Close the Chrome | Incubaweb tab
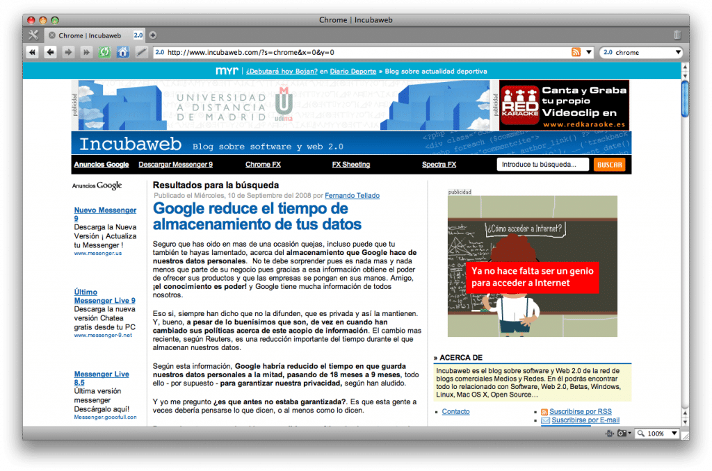This screenshot has width=712, height=471. point(52,35)
